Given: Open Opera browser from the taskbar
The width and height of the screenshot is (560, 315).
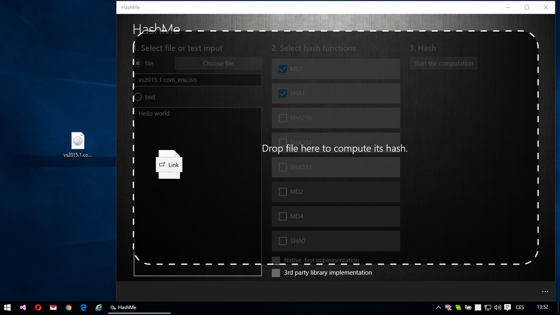Looking at the screenshot, I should (38, 307).
